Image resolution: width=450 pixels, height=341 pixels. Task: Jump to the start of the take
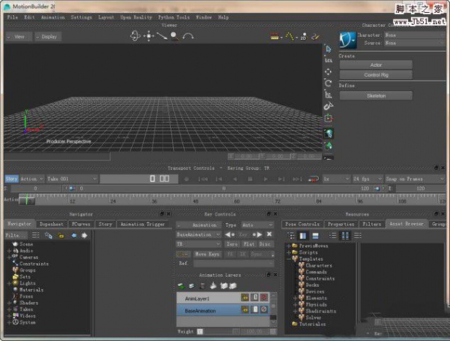[203, 179]
